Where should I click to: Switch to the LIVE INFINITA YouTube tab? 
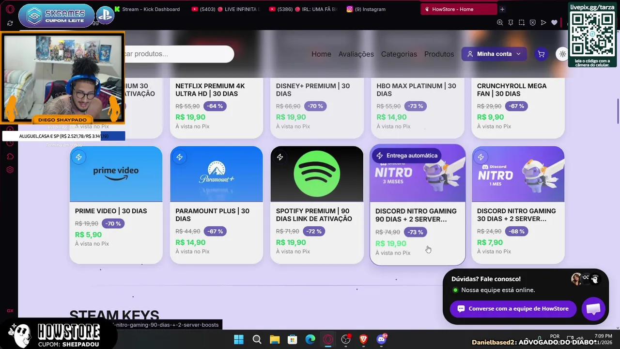(225, 9)
